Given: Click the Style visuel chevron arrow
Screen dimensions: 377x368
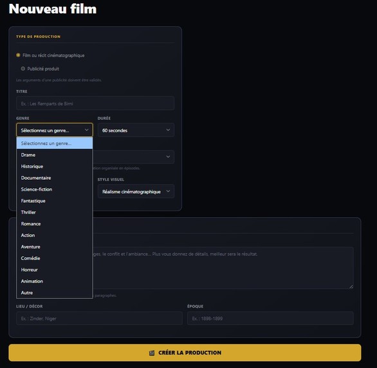Looking at the screenshot, I should (168, 191).
